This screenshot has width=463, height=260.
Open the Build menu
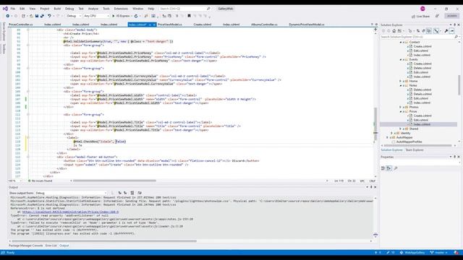point(57,9)
